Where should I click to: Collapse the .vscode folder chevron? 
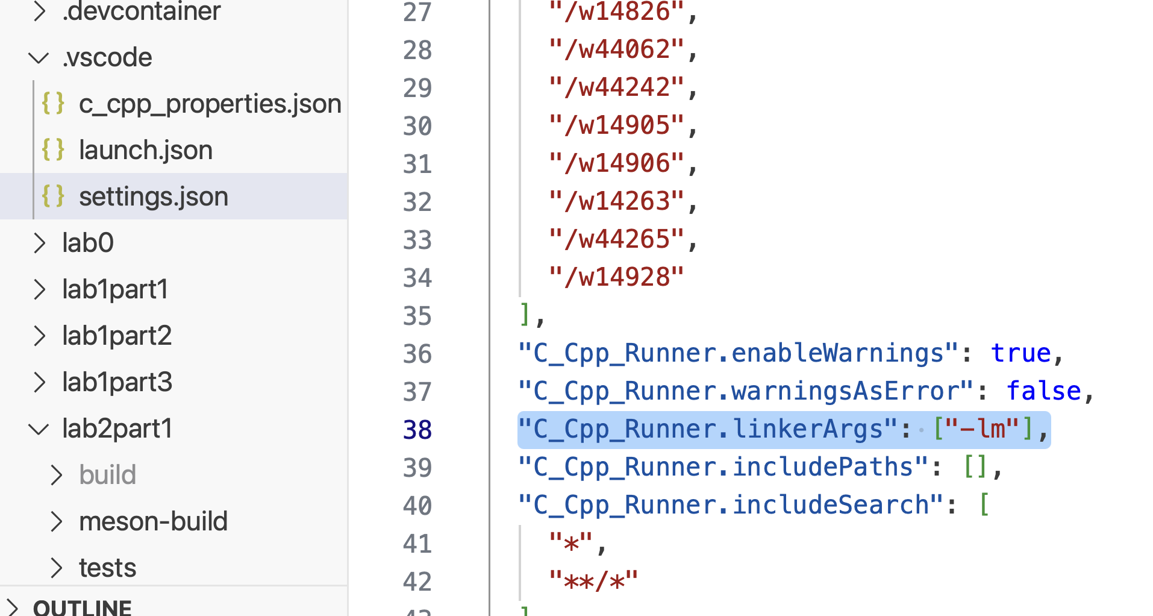[39, 58]
